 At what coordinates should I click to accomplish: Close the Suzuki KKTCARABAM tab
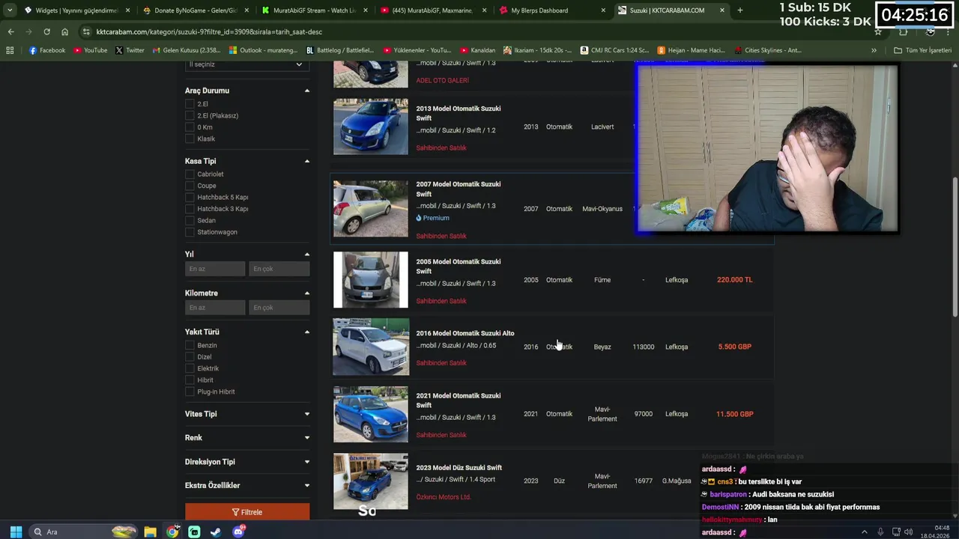point(722,10)
